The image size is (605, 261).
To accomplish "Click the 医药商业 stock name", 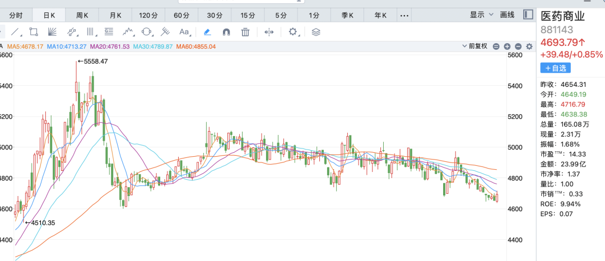I will (563, 16).
